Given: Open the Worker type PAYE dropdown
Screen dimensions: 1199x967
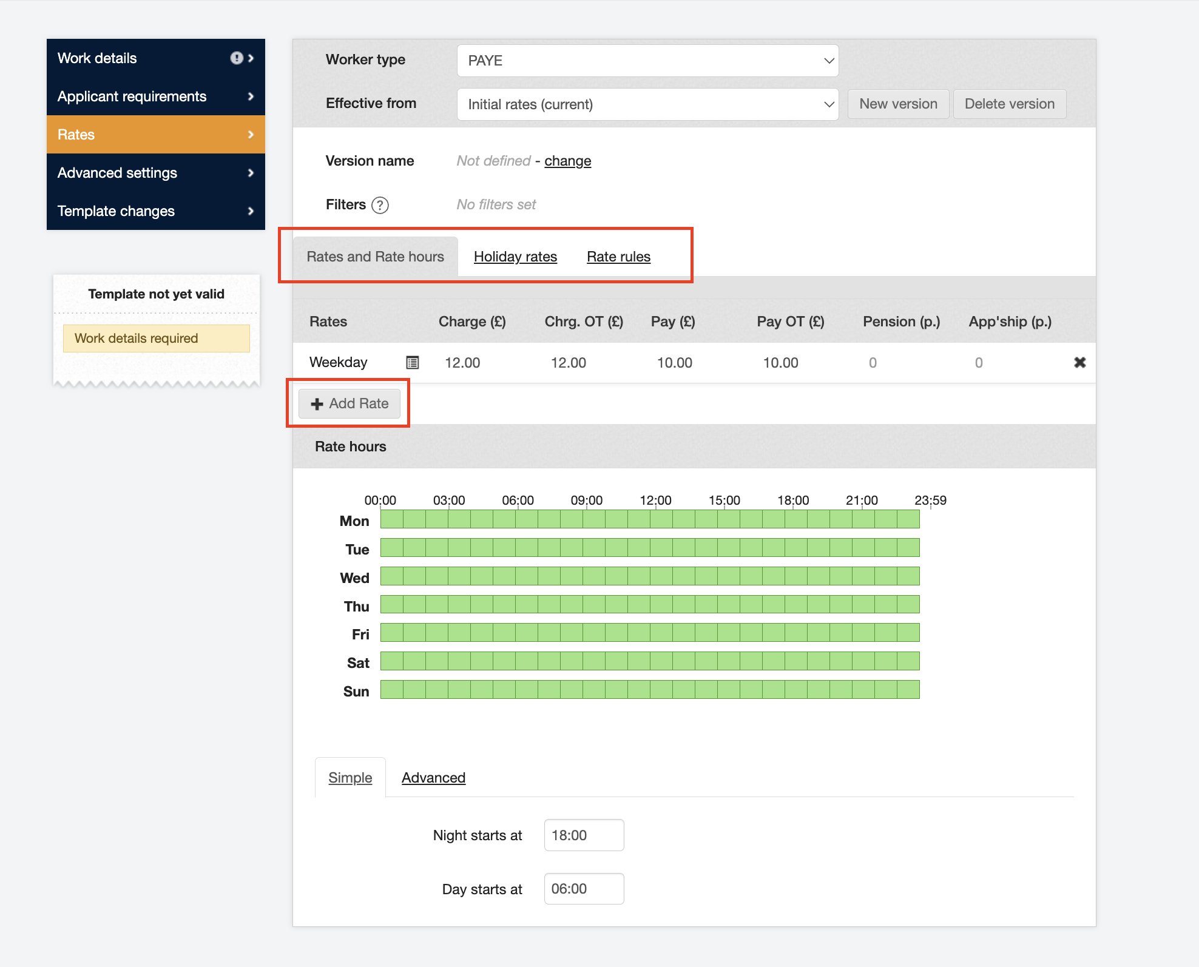Looking at the screenshot, I should pos(647,61).
